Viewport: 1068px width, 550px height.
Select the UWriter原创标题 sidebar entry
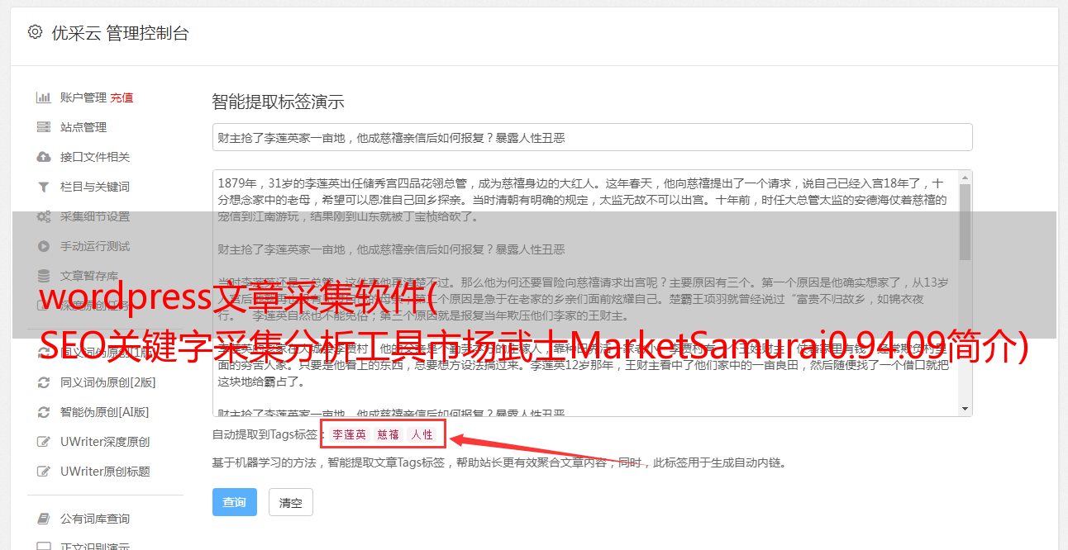[x=105, y=472]
